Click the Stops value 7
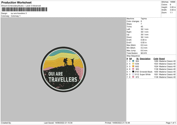Viewport: 177px width, 125px height. click(x=141, y=24)
